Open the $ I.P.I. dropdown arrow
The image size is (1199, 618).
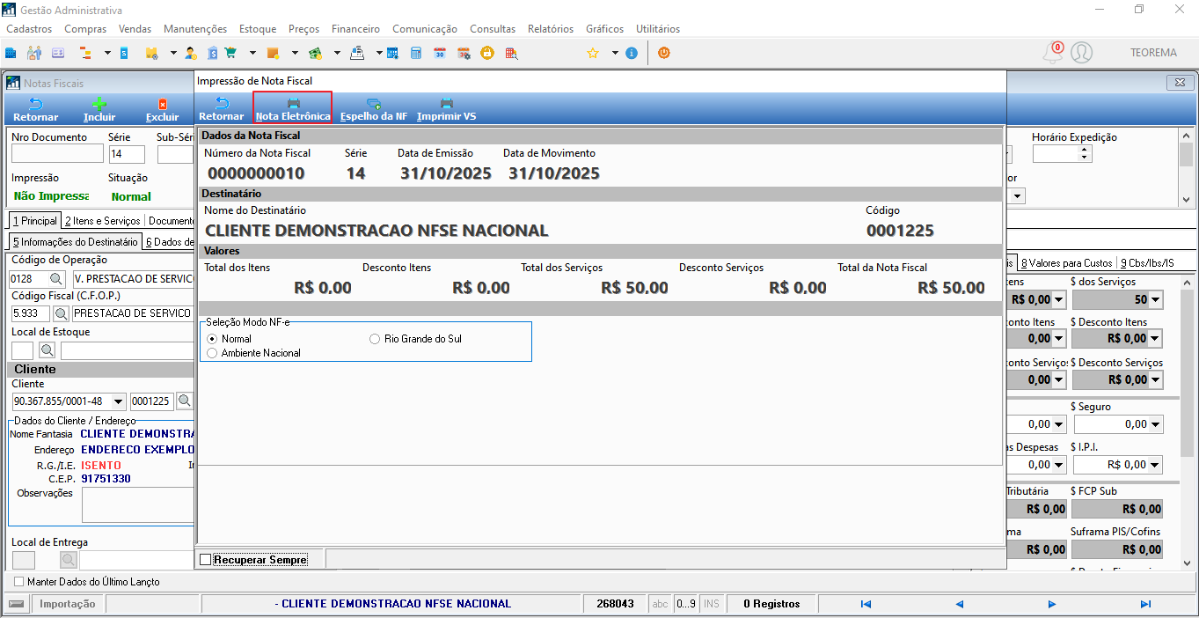tap(1155, 464)
